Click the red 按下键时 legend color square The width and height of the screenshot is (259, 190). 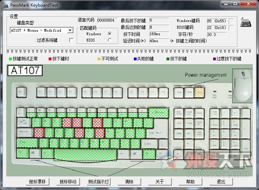point(50,59)
